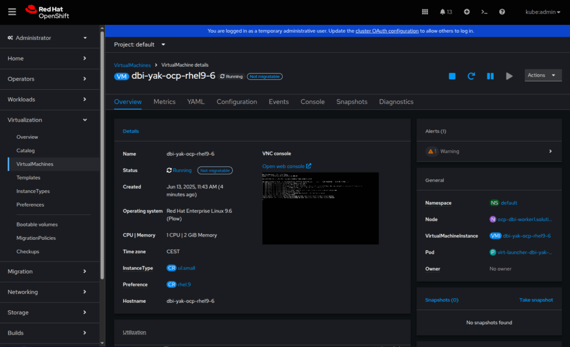Screen dimensions: 570x347
Task: Open the Details section link
Action: (131, 131)
